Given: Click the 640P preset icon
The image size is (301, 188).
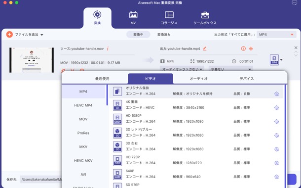Looking at the screenshot, I should 117,174.
